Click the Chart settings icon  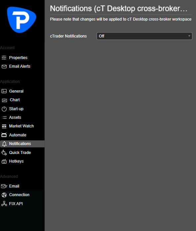(x=4, y=100)
